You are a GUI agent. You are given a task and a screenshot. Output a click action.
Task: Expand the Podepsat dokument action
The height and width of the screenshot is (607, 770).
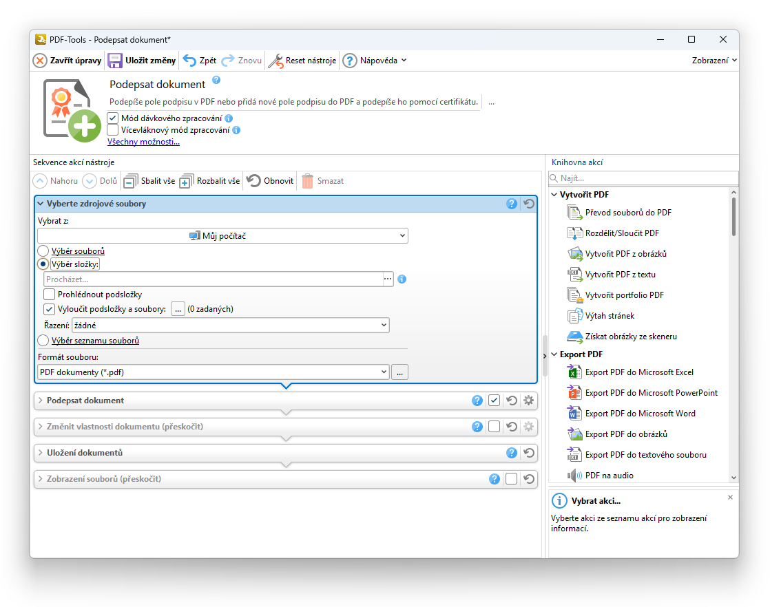coord(41,401)
